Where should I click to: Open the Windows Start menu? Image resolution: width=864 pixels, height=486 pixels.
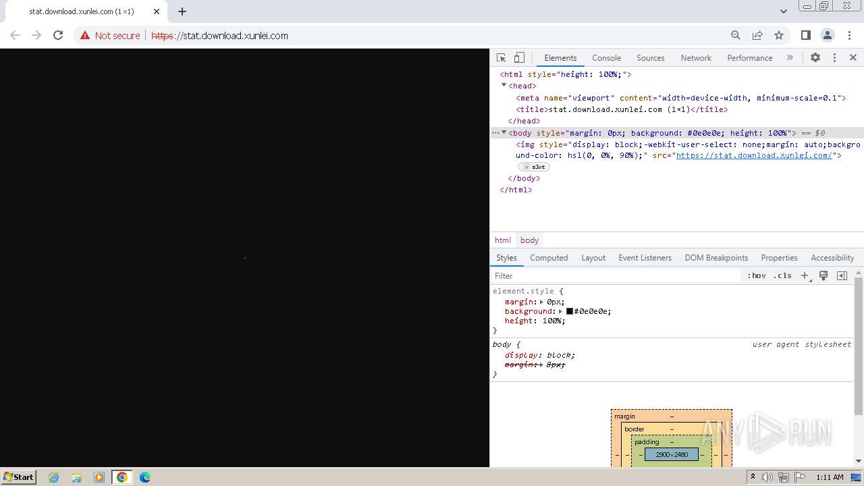pyautogui.click(x=18, y=477)
